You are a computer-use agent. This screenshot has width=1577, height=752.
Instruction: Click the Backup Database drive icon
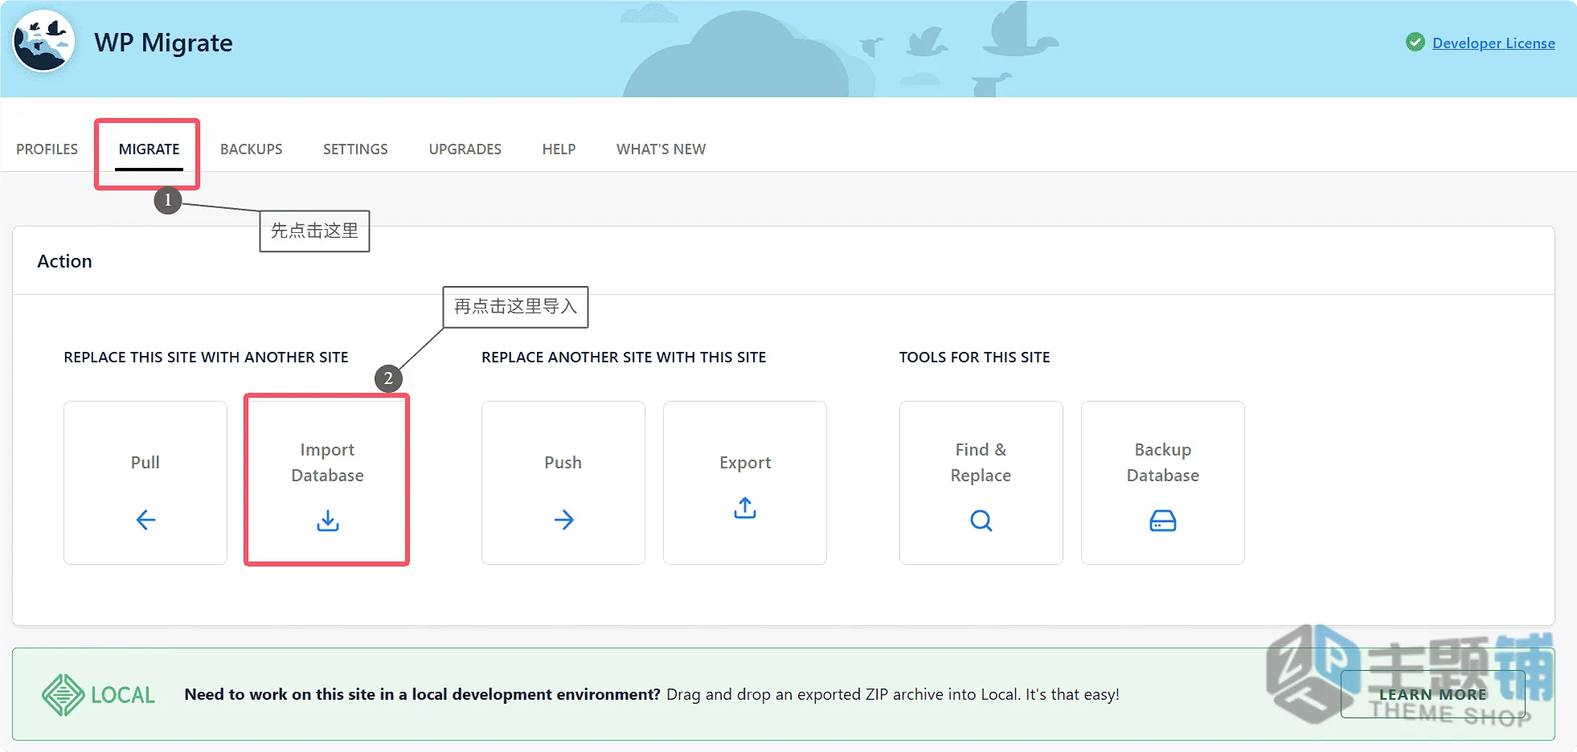point(1163,521)
